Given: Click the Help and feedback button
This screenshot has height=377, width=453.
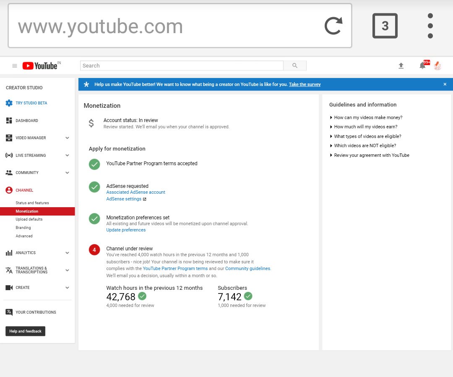Looking at the screenshot, I should pos(26,331).
